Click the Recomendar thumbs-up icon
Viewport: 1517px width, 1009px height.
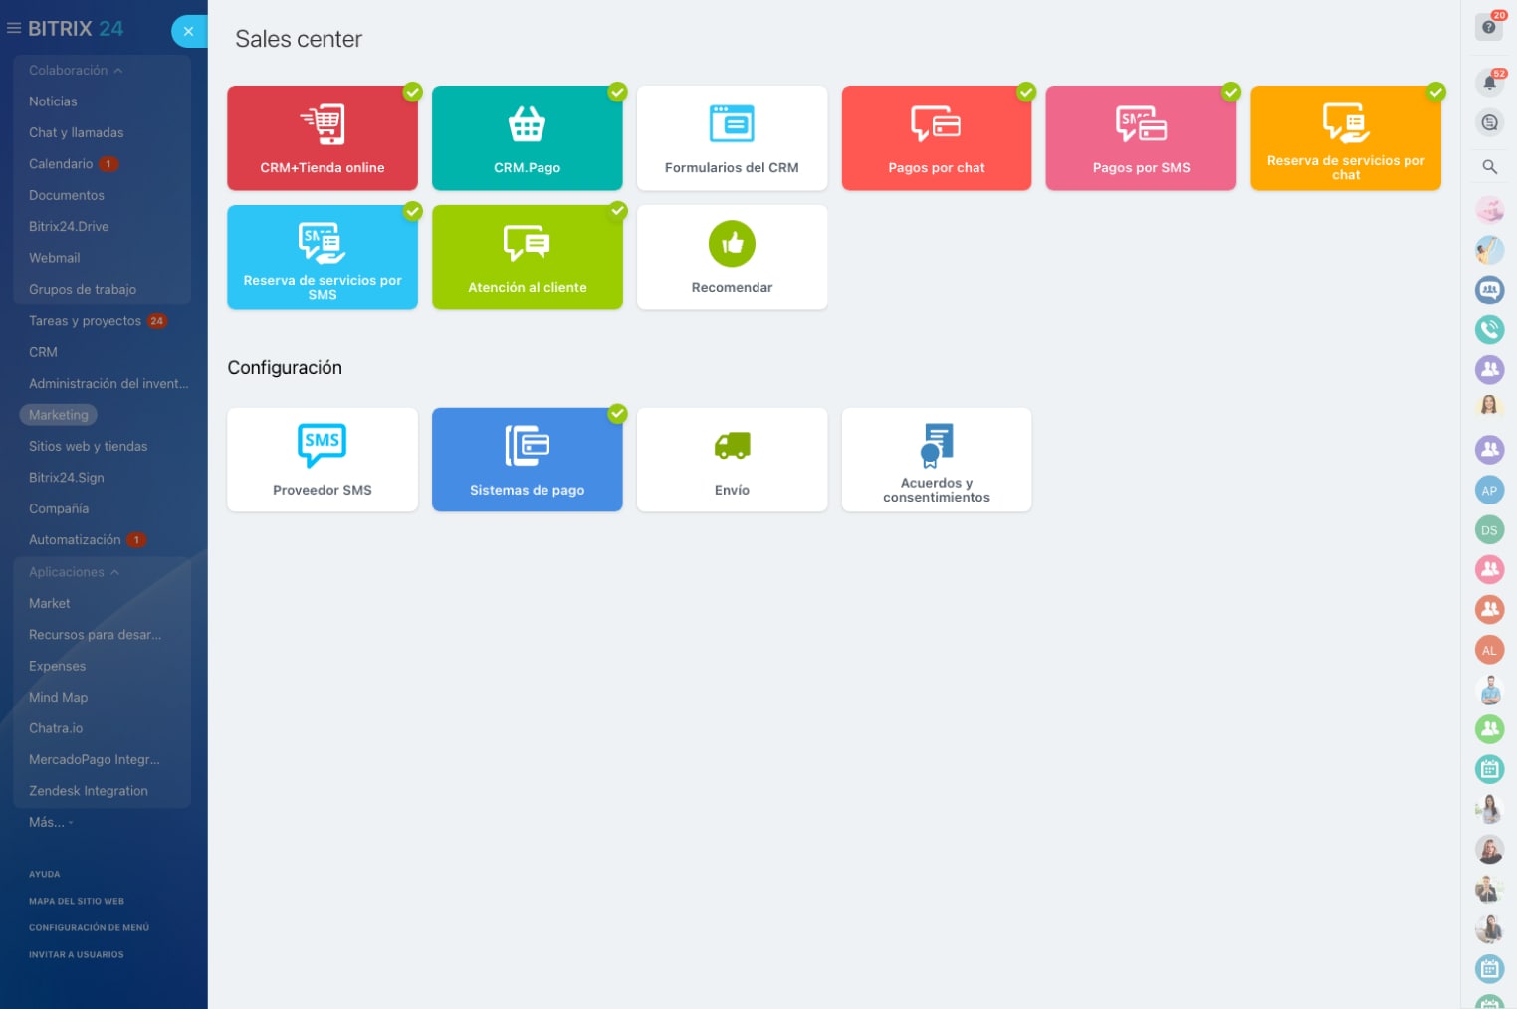pos(732,244)
